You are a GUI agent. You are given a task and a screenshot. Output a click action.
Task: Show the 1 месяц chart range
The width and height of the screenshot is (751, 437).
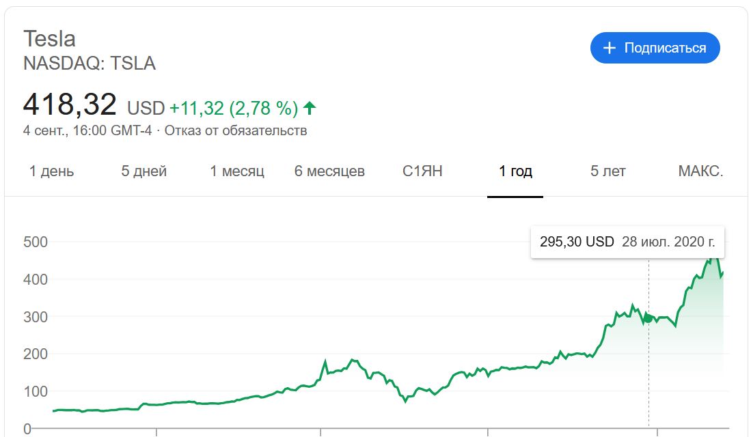tap(236, 171)
